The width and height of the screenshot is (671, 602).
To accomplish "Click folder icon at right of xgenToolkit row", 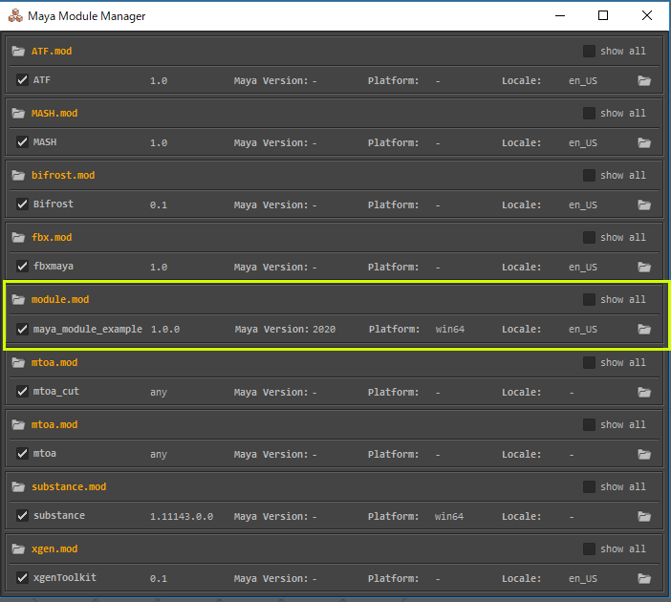I will [644, 578].
